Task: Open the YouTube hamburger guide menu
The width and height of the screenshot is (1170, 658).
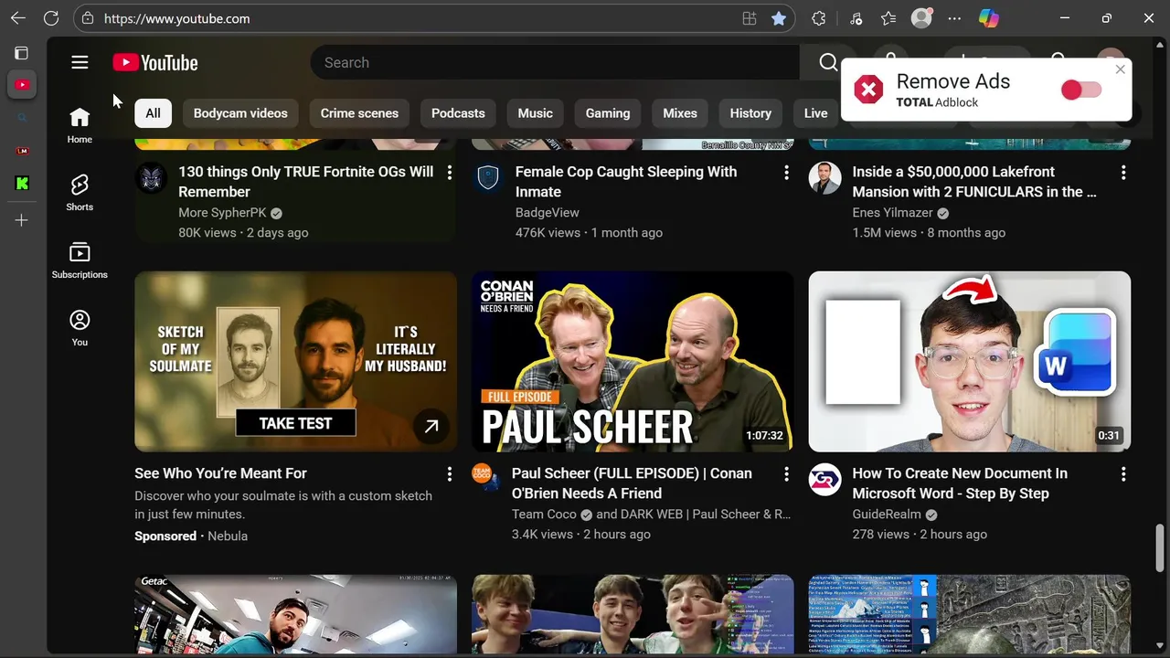Action: (x=80, y=62)
